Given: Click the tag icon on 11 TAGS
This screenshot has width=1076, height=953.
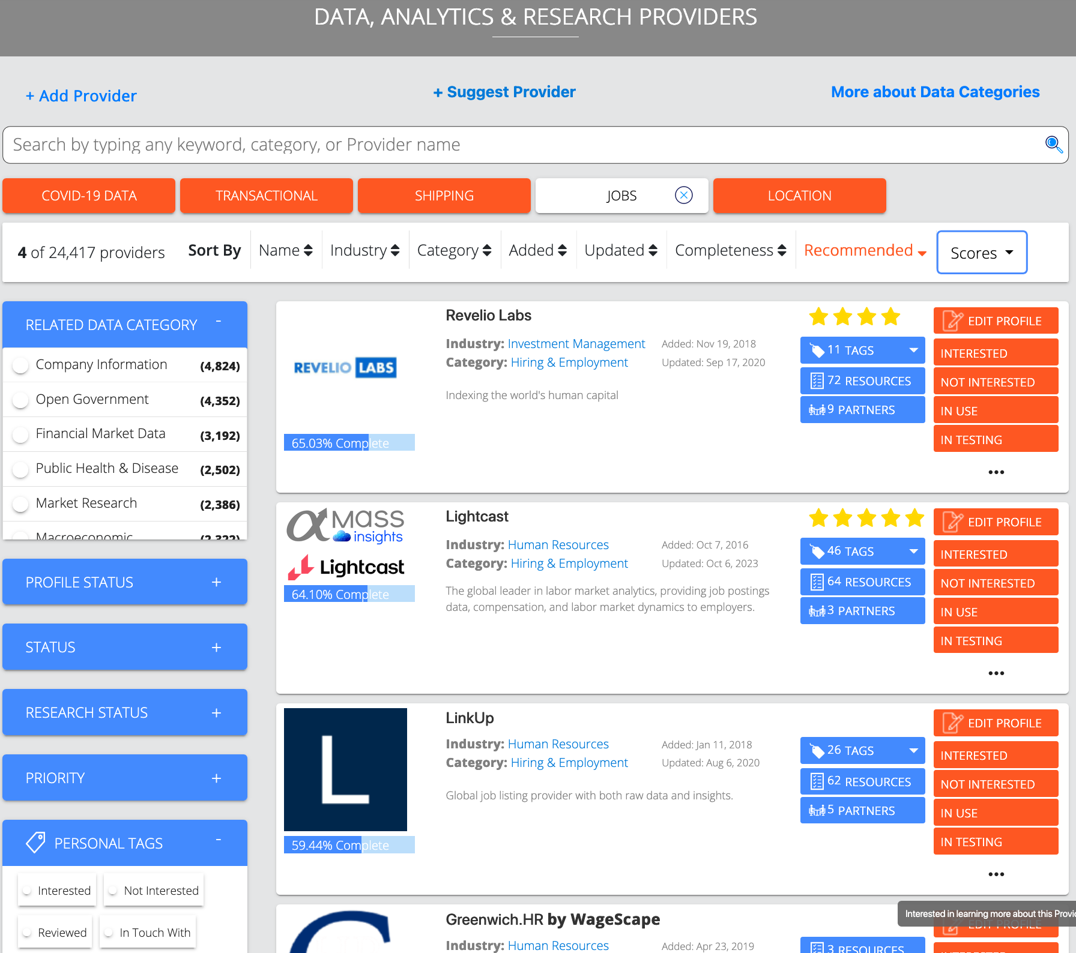Looking at the screenshot, I should [x=817, y=350].
